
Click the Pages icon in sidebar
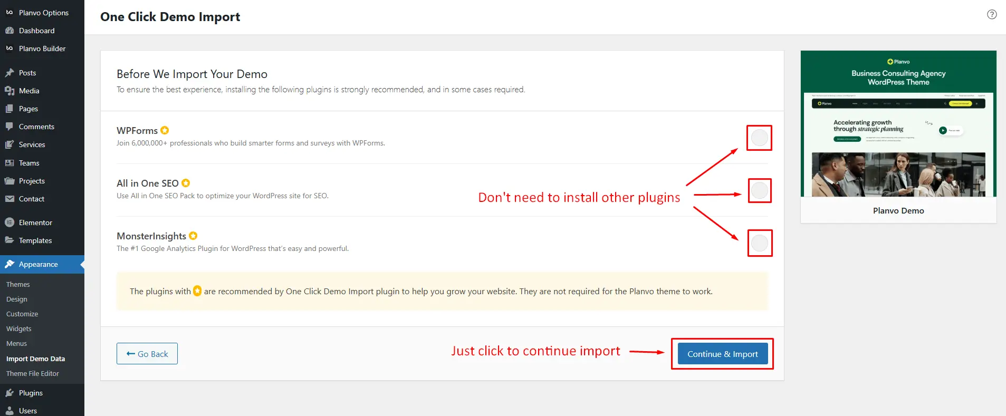tap(9, 109)
